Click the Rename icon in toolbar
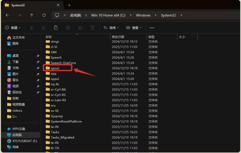This screenshot has height=153, width=241. [68, 28]
